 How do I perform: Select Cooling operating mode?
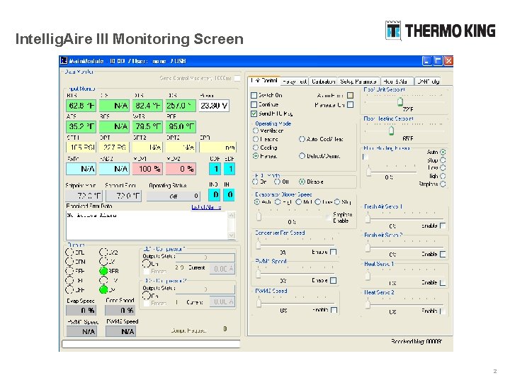[256, 148]
